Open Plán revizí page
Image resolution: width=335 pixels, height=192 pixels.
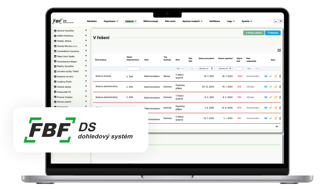point(170,21)
